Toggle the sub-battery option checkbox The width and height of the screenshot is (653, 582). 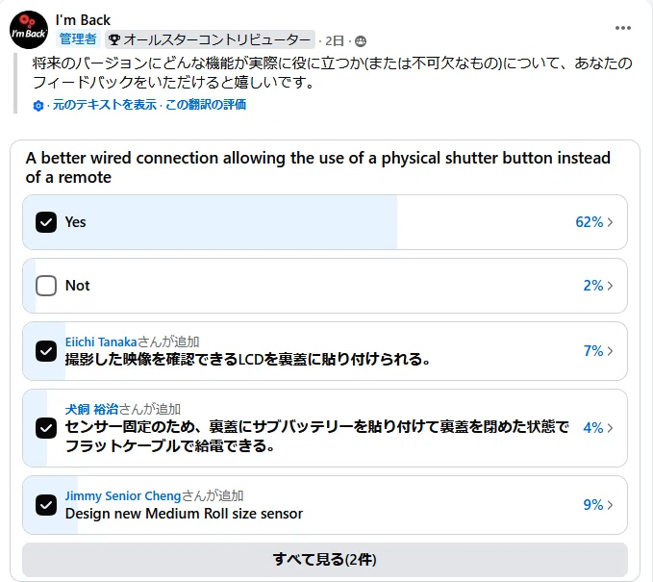[x=46, y=428]
